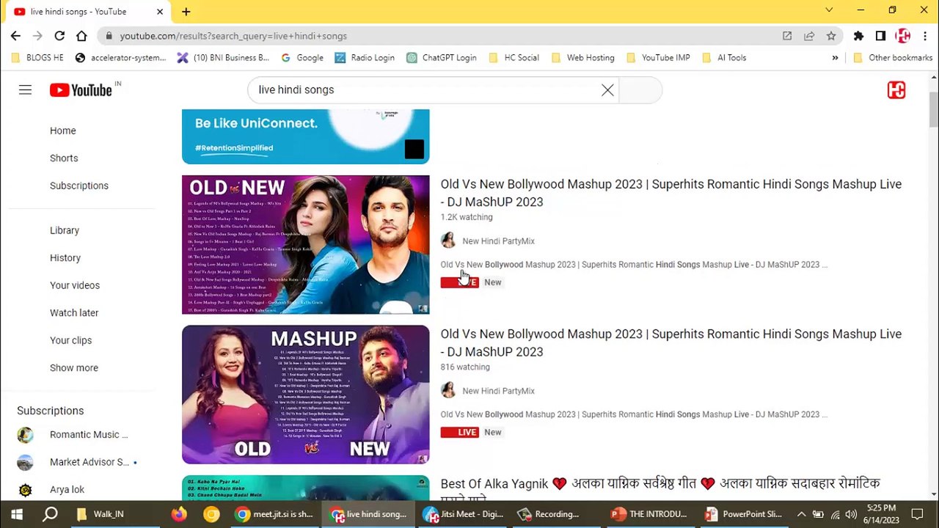Open the account avatar in the YouTube header

pos(896,90)
